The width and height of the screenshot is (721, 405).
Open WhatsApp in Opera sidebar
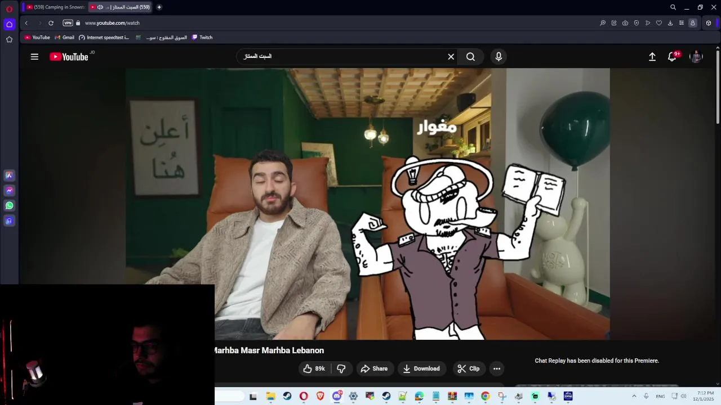(x=9, y=206)
